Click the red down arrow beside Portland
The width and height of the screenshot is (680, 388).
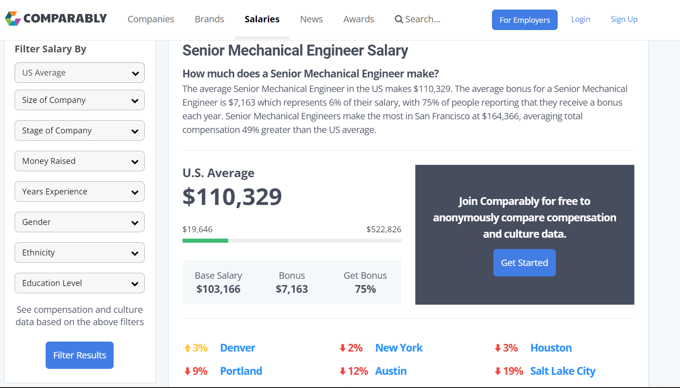187,372
